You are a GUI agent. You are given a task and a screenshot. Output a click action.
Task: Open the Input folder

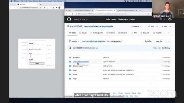pyautogui.click(x=75, y=70)
